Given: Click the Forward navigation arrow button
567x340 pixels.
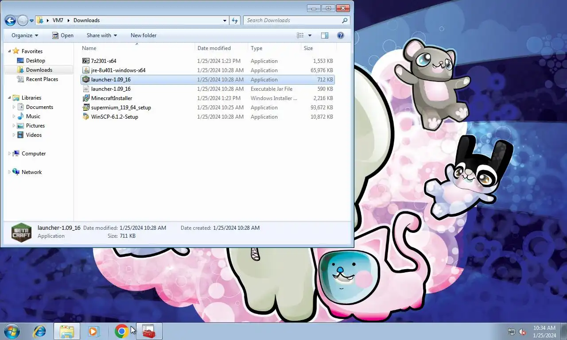Looking at the screenshot, I should click(x=23, y=20).
